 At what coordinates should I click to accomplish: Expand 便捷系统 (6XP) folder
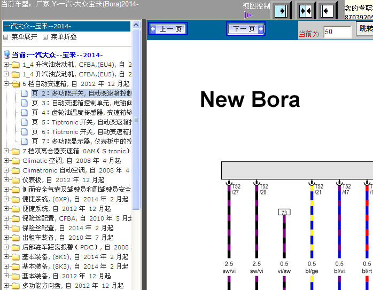[x=6, y=199]
